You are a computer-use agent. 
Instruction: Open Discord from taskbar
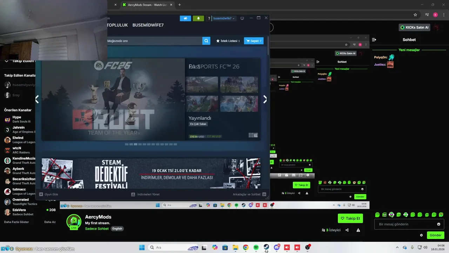point(276,247)
